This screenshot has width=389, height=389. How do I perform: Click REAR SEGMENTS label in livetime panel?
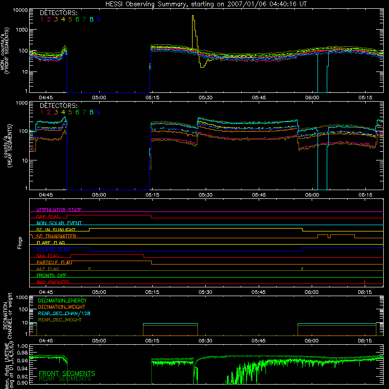coord(65,379)
